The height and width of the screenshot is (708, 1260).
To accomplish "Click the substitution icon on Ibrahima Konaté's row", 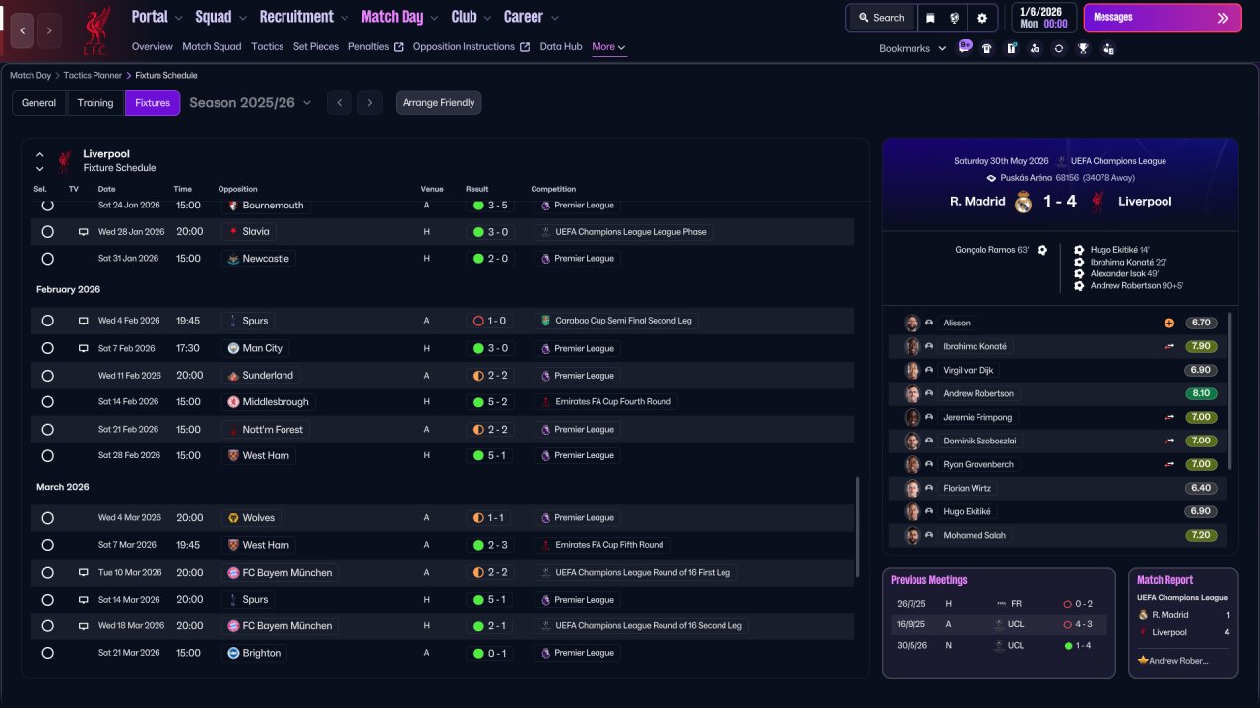I will tap(1169, 346).
